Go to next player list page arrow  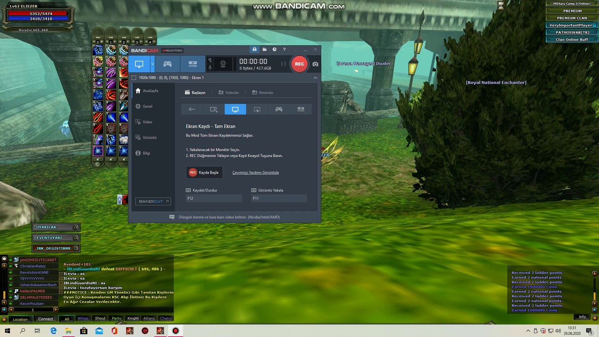(56, 309)
